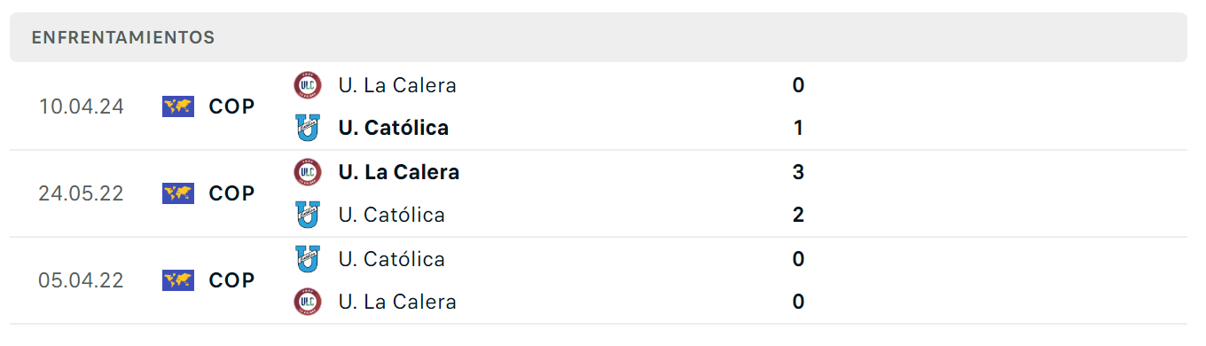This screenshot has height=346, width=1206.
Task: Click the U. La Calera crest in 24.05.22 match
Action: [x=308, y=171]
